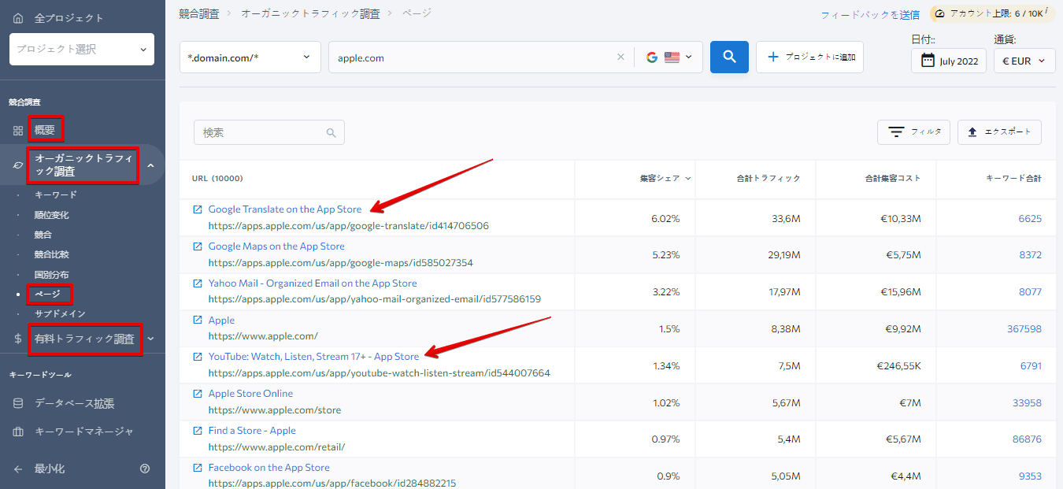This screenshot has width=1063, height=489.
Task: Click the account limit gauge icon
Action: coord(939,13)
